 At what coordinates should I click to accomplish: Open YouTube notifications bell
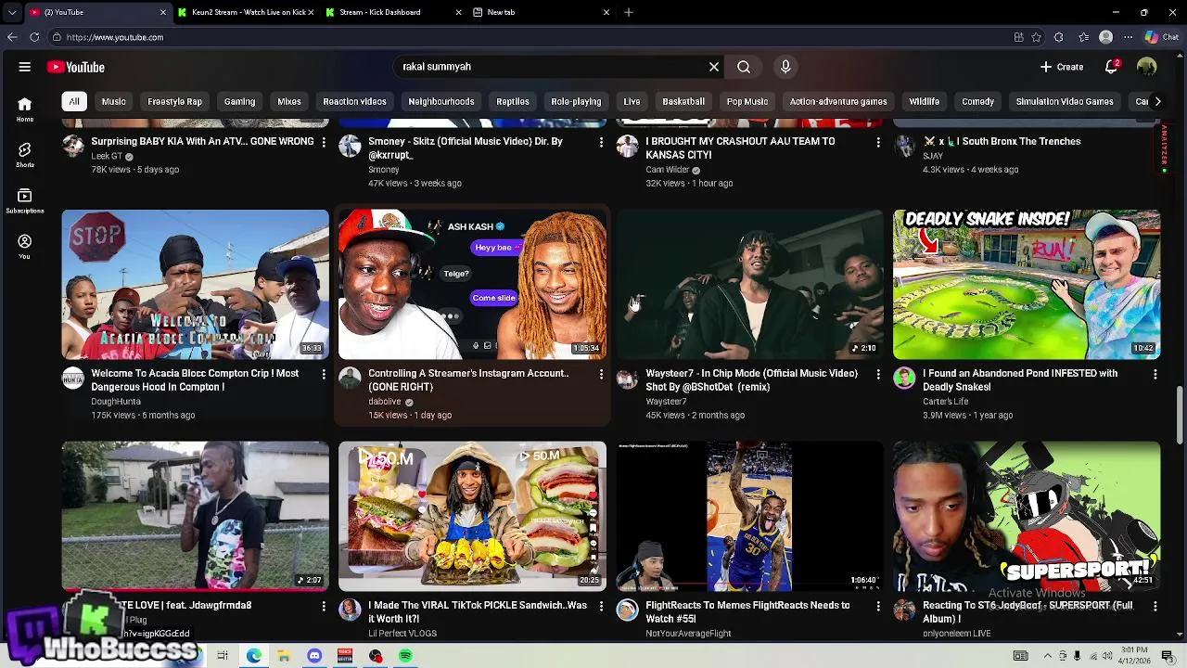pos(1112,67)
